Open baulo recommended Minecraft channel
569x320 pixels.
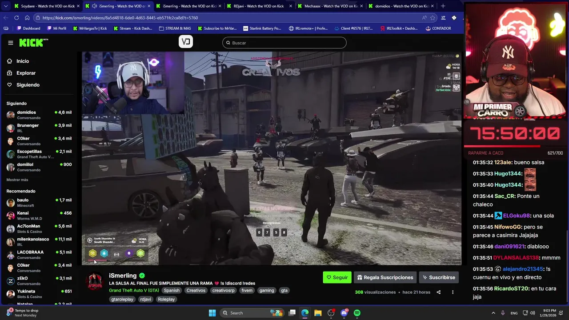click(x=39, y=203)
